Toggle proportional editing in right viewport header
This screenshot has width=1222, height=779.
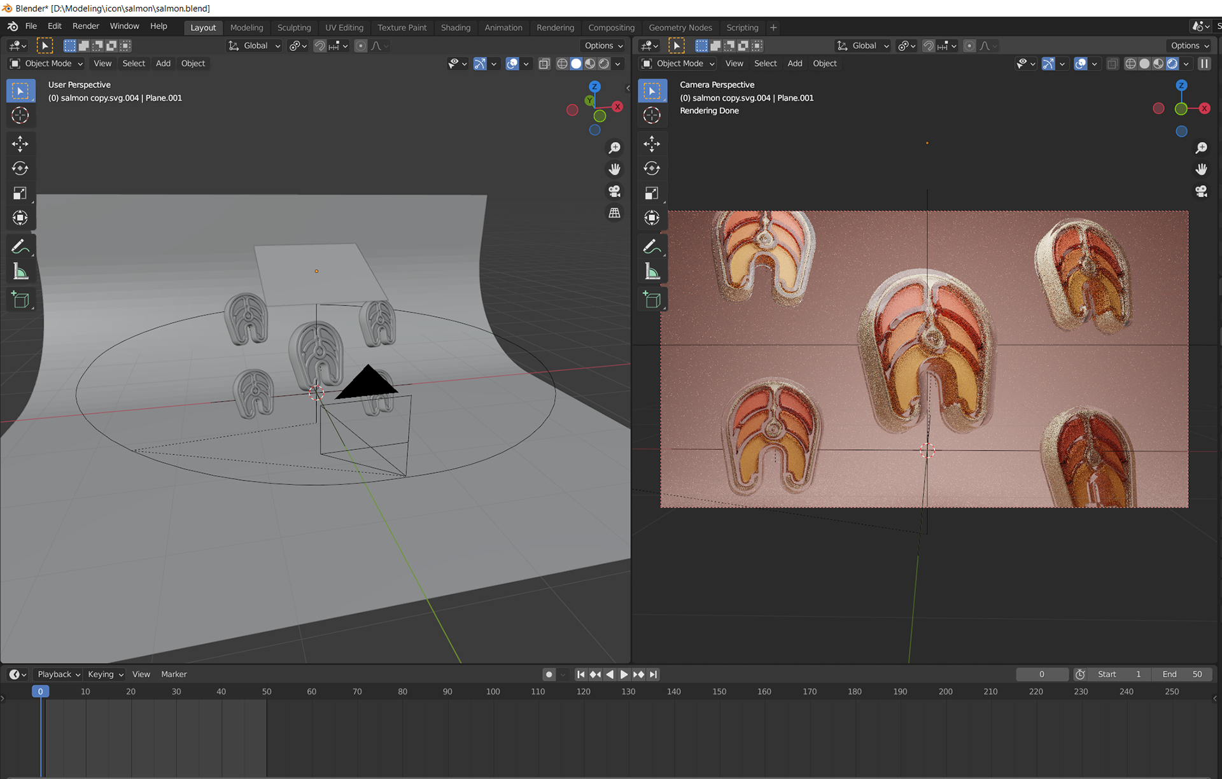pos(969,46)
